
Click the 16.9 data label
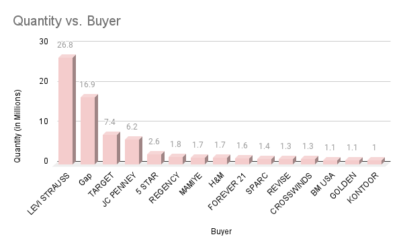coord(87,85)
